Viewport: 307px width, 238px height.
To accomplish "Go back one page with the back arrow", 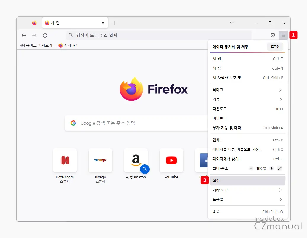I will tap(24, 36).
